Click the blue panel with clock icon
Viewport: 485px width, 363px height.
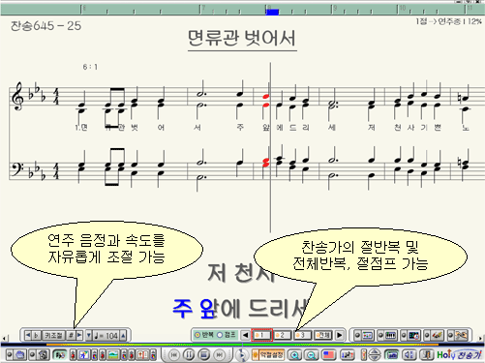coord(413,336)
